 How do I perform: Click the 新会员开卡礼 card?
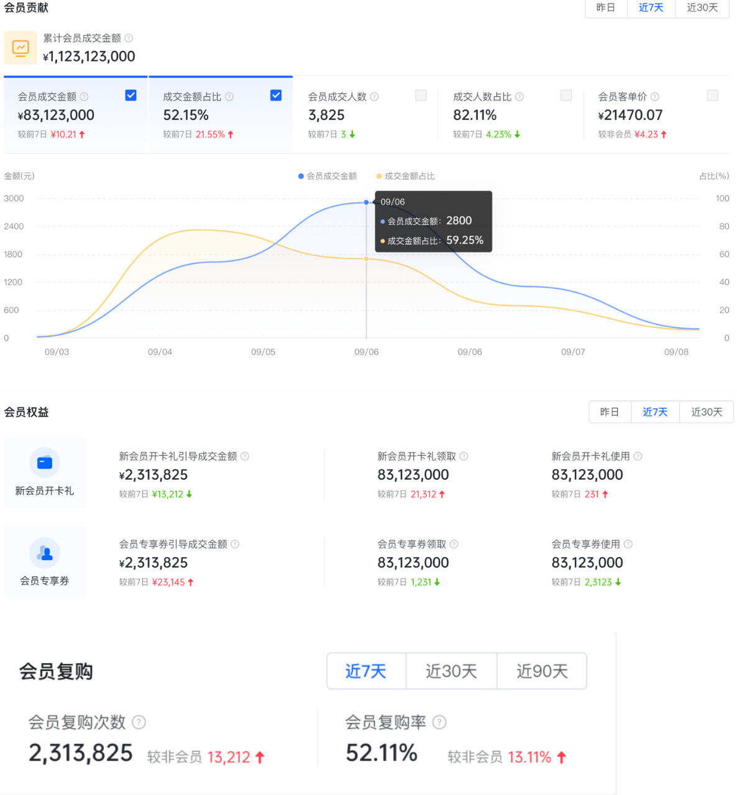coord(45,472)
